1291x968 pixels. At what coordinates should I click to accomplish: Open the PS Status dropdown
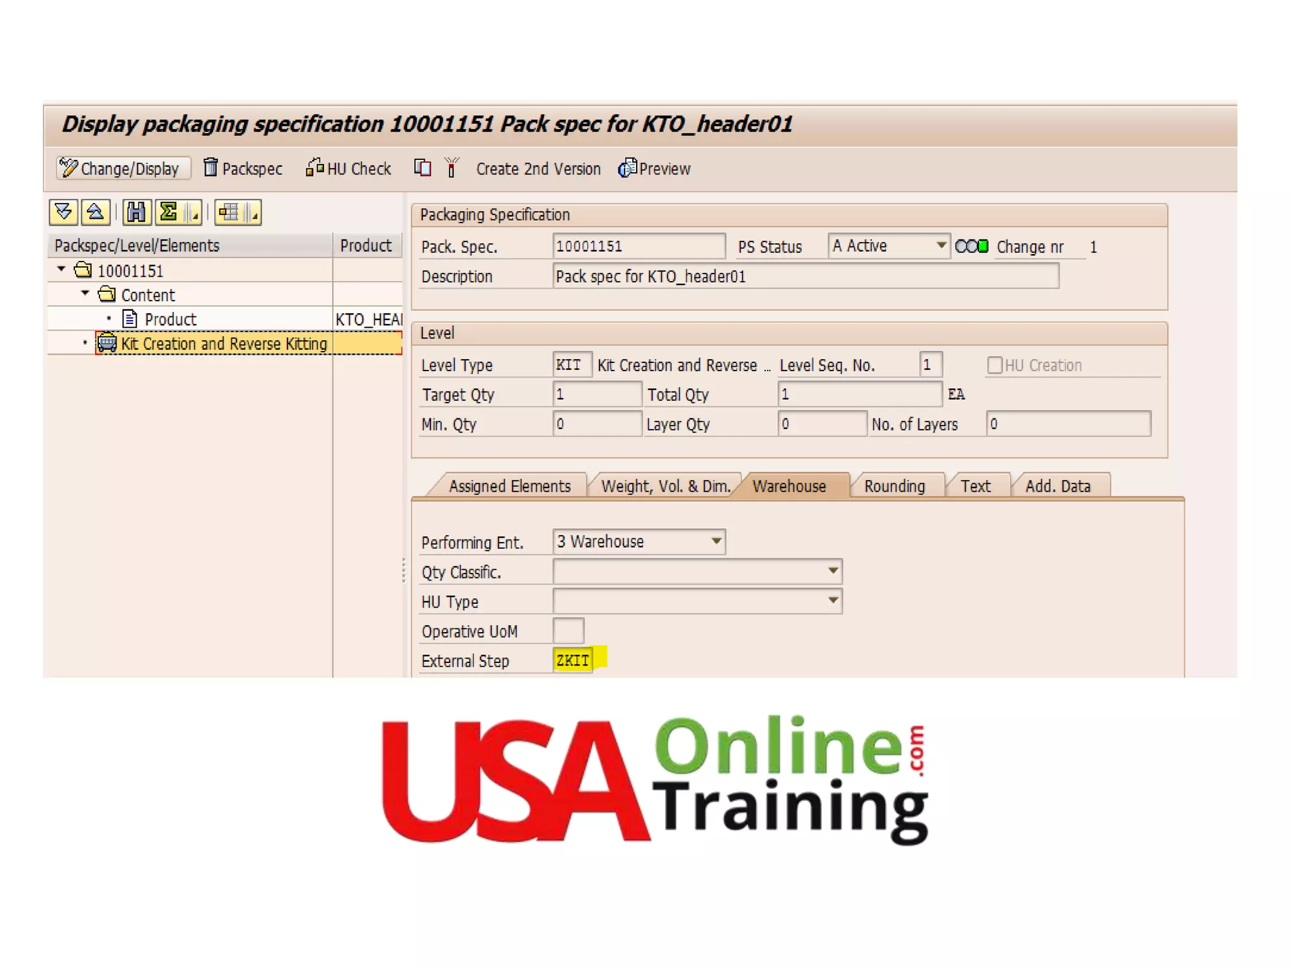941,245
